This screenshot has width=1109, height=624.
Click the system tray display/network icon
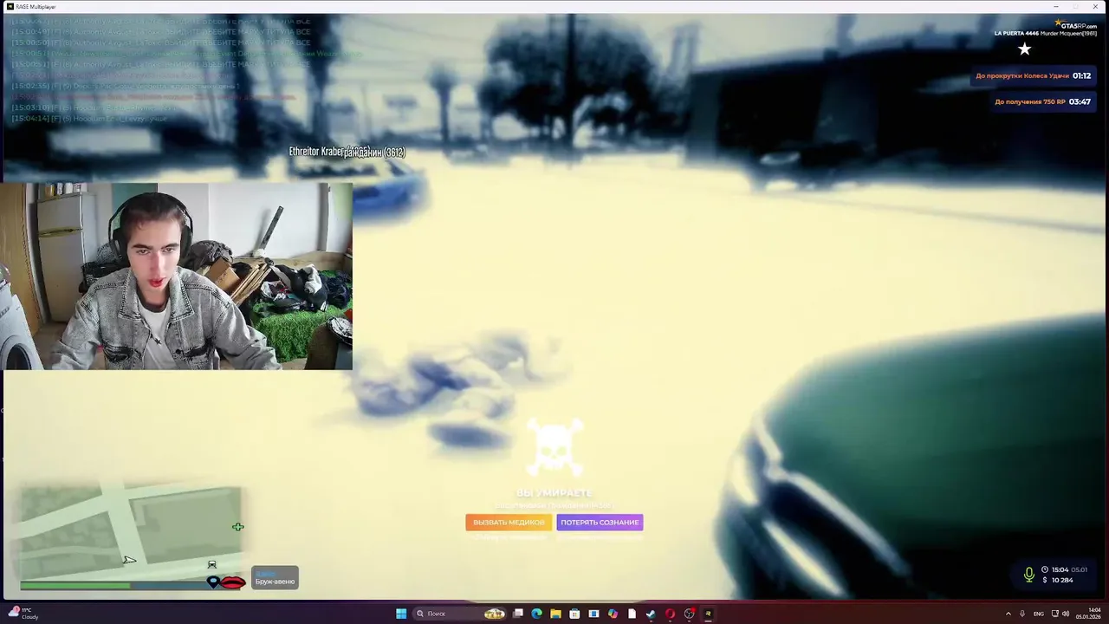pos(1054,614)
